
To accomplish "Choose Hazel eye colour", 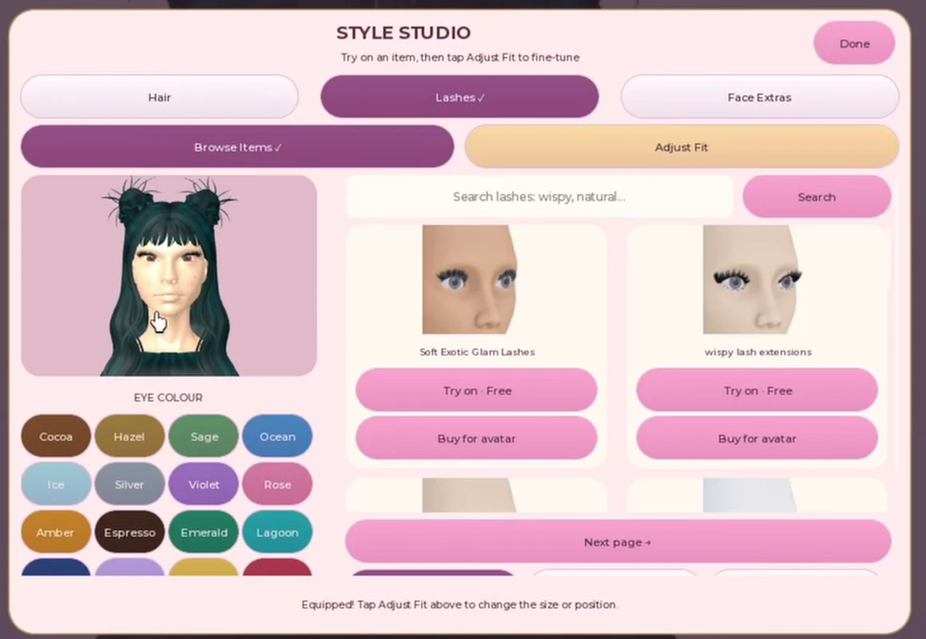I will [129, 436].
